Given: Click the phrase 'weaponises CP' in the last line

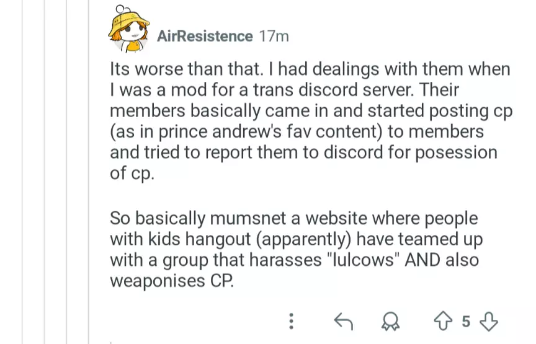Looking at the screenshot, I should [x=172, y=280].
